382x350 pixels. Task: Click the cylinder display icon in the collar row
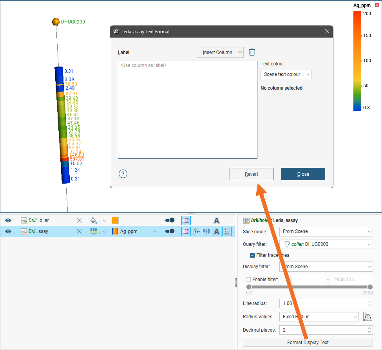186,220
